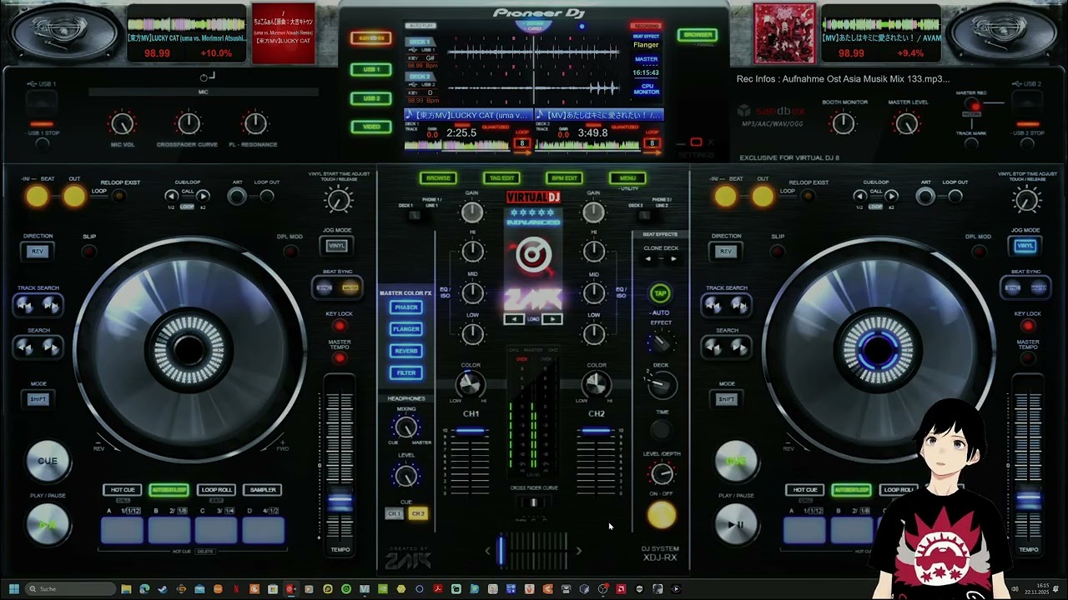The width and height of the screenshot is (1068, 600).
Task: Toggle the RECORDING indicator
Action: coord(646,26)
